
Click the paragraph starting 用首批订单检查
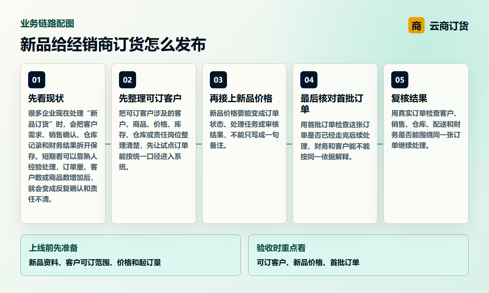click(335, 140)
